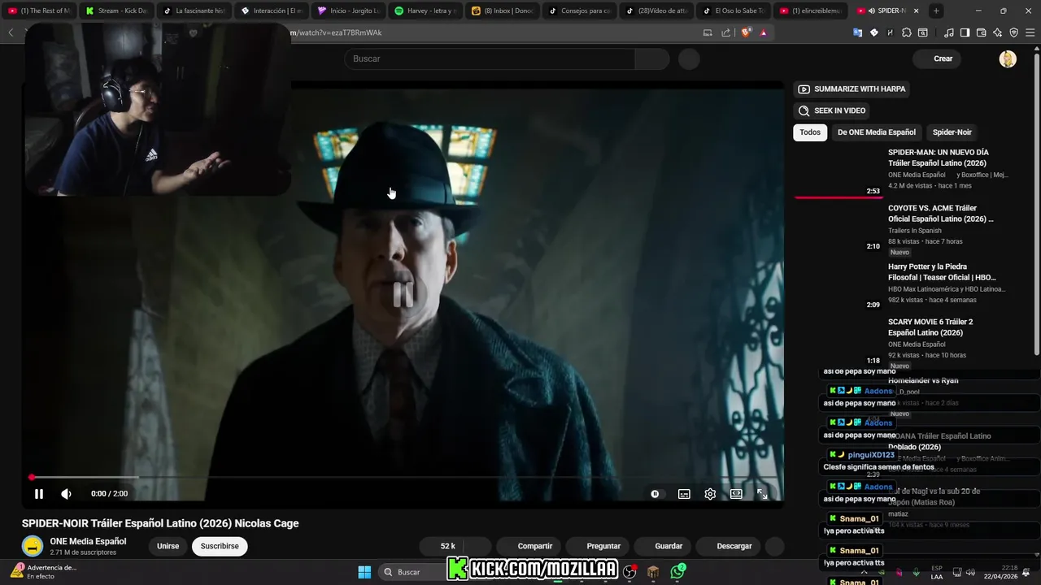Switch to Consejos para ca... tab
The image size is (1041, 585).
coord(581,11)
